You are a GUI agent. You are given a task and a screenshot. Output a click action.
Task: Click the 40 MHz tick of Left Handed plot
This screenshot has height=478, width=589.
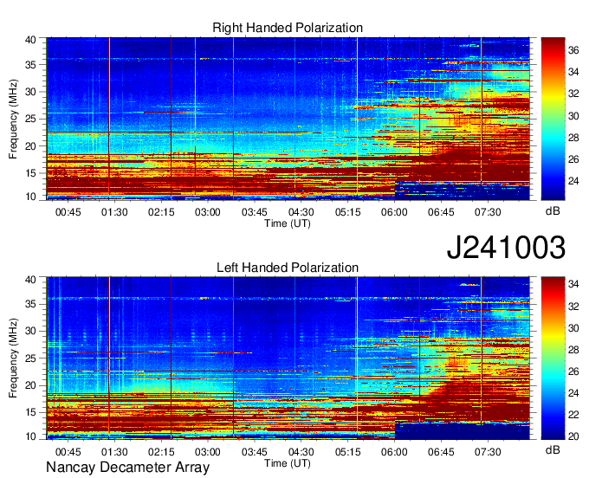(30, 280)
